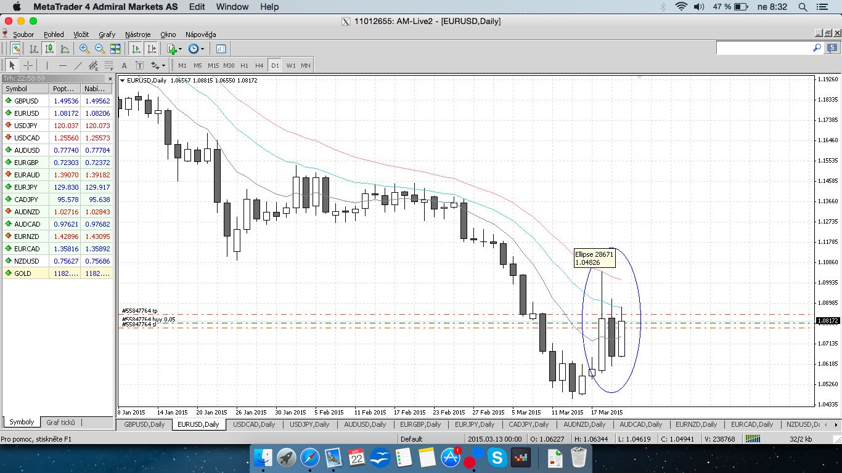Open the Grafy menu
842x473 pixels.
click(x=107, y=34)
